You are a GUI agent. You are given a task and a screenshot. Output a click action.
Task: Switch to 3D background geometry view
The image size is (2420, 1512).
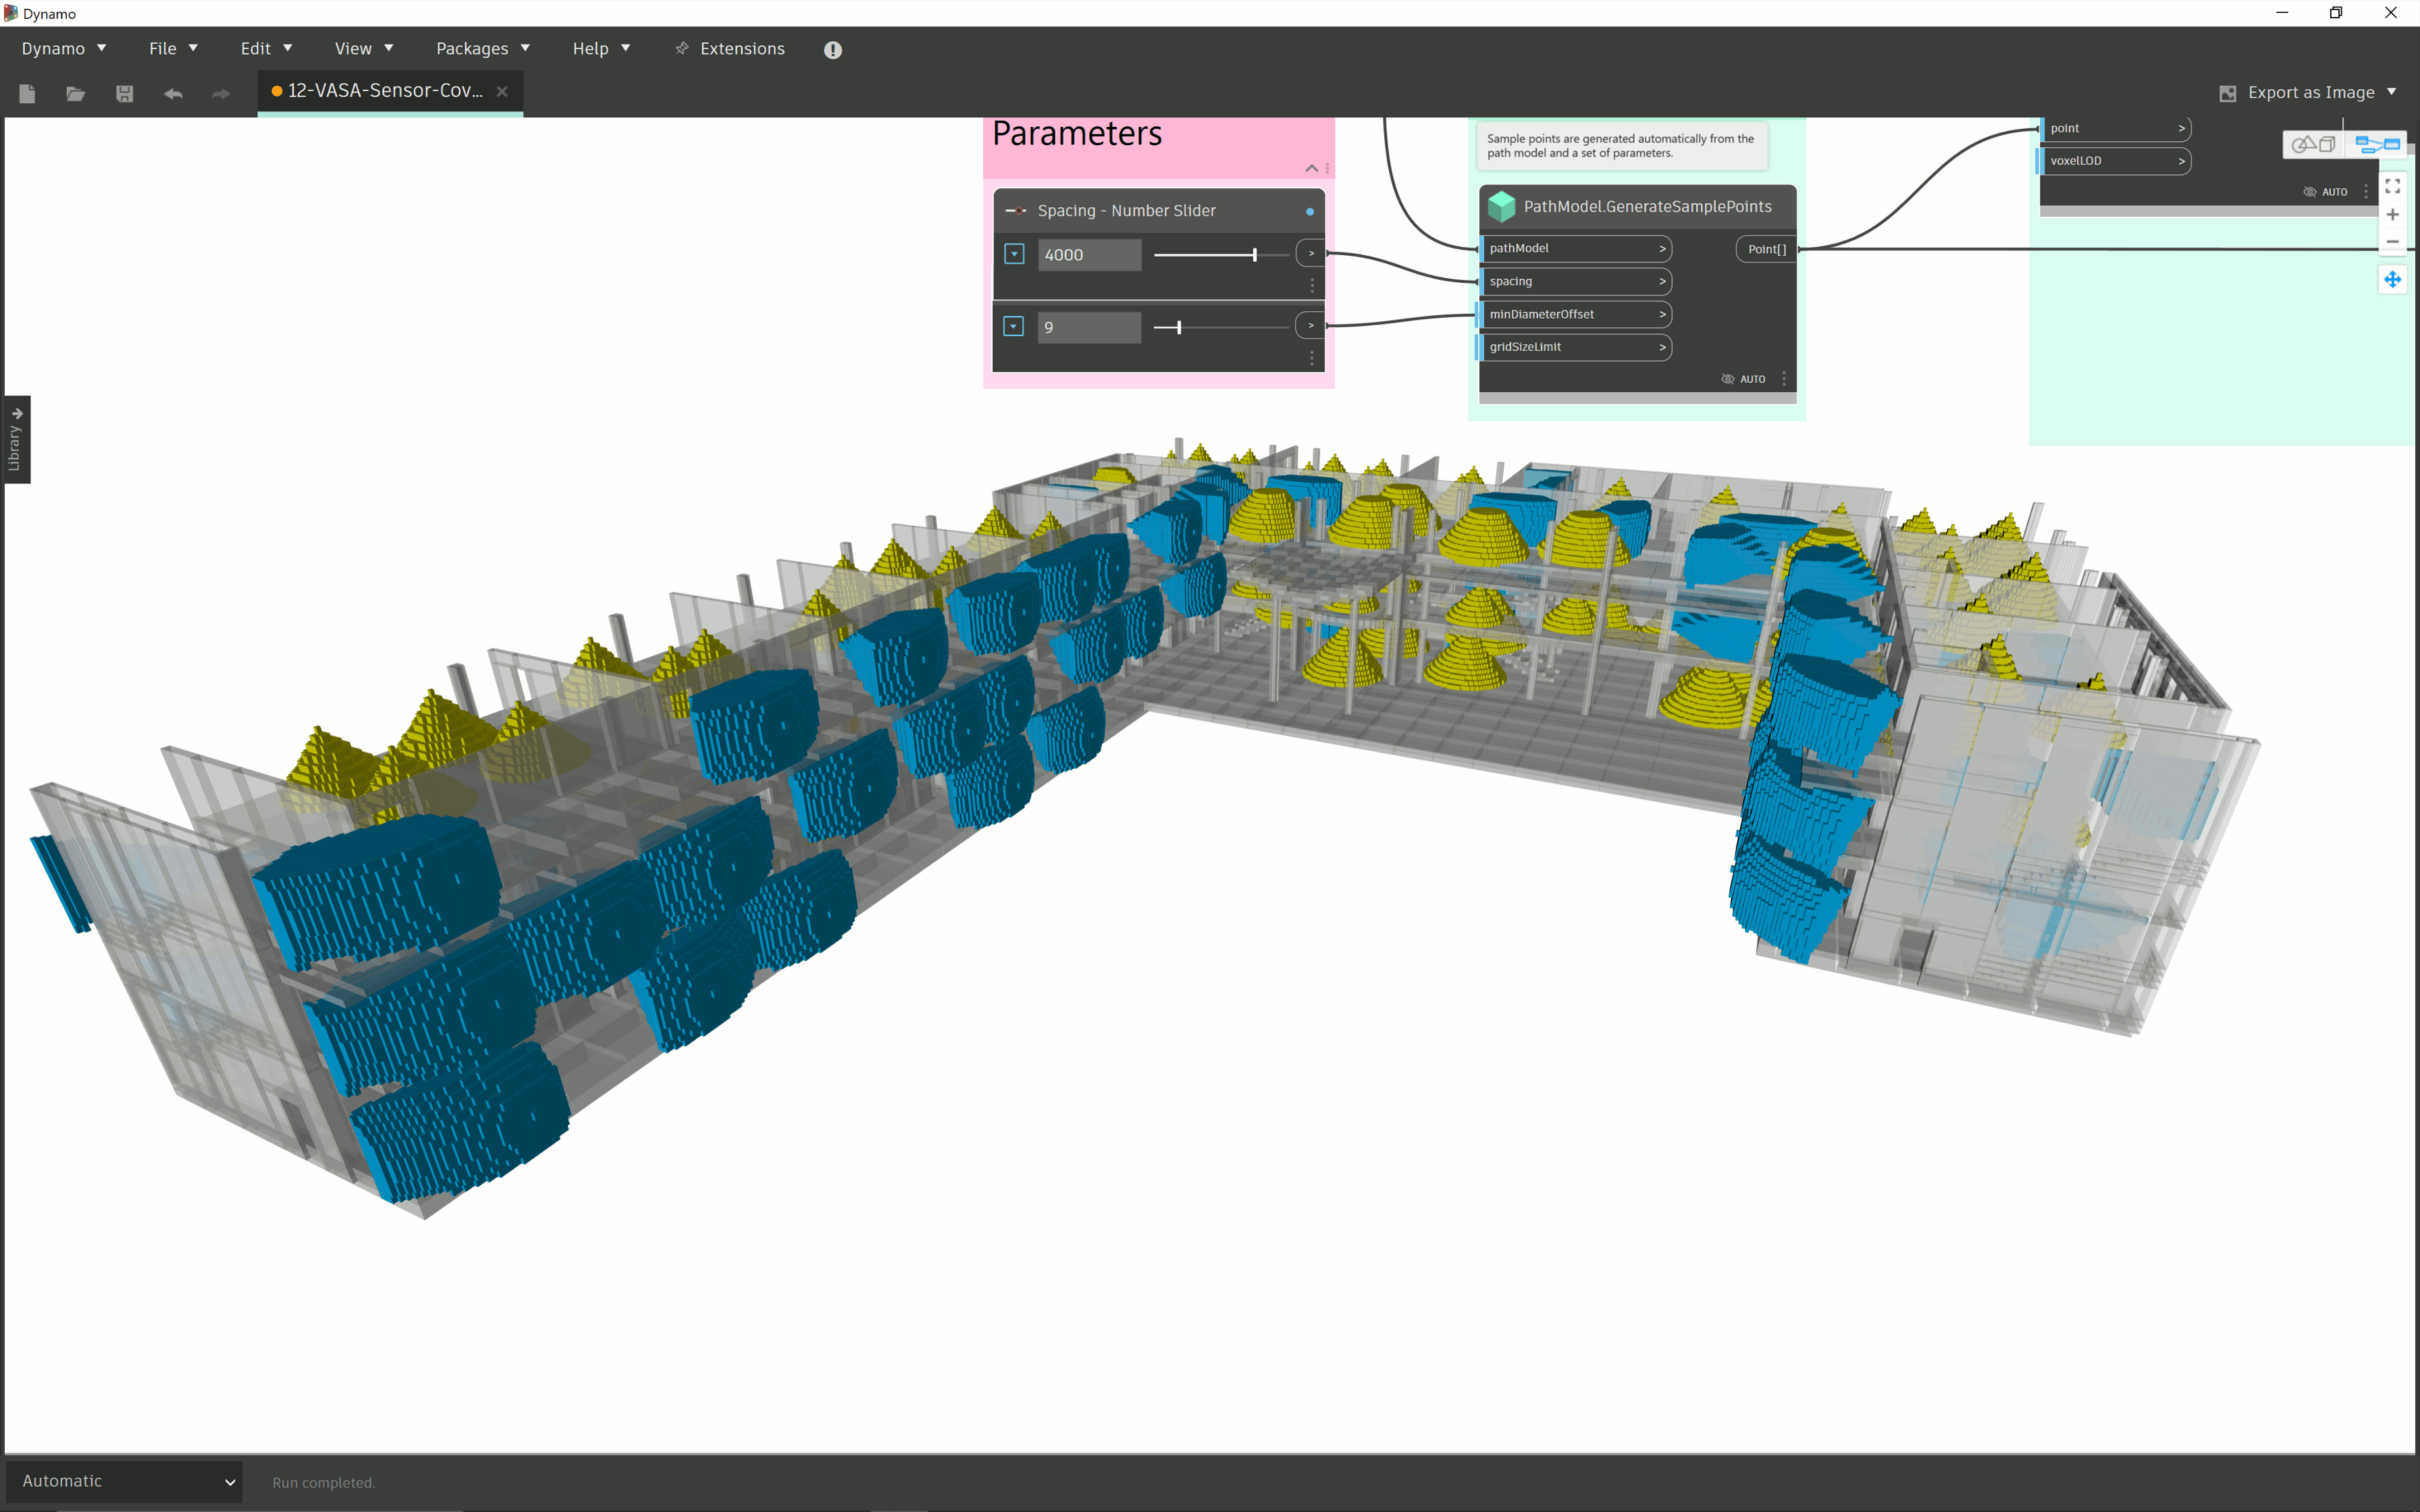(2313, 144)
